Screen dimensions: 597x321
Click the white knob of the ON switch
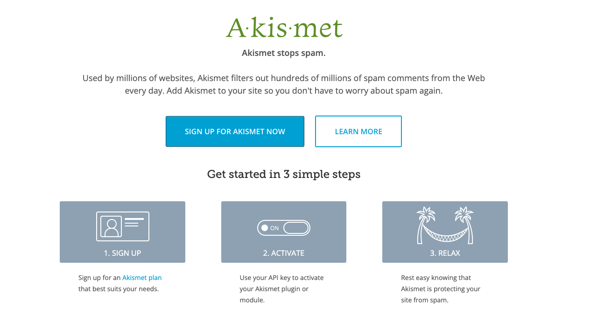coord(265,228)
